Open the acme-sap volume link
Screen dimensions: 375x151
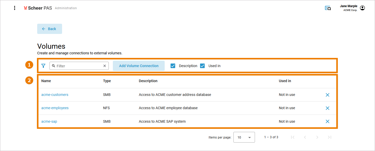coord(49,121)
